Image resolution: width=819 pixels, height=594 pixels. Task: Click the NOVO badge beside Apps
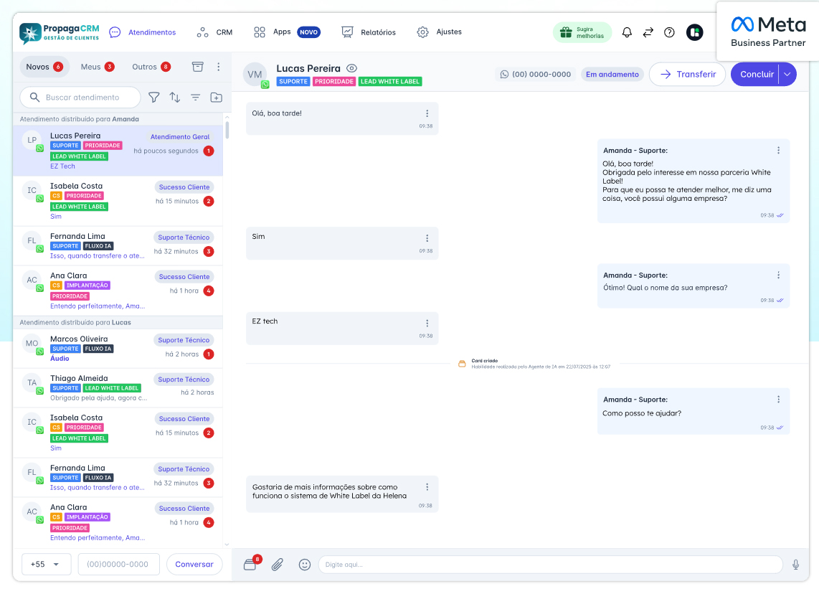point(308,32)
